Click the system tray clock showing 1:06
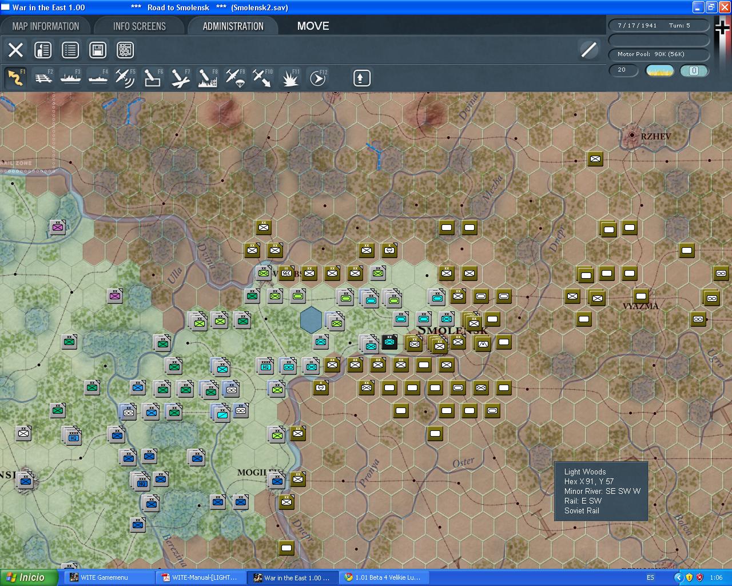The height and width of the screenshot is (586, 732). [716, 578]
